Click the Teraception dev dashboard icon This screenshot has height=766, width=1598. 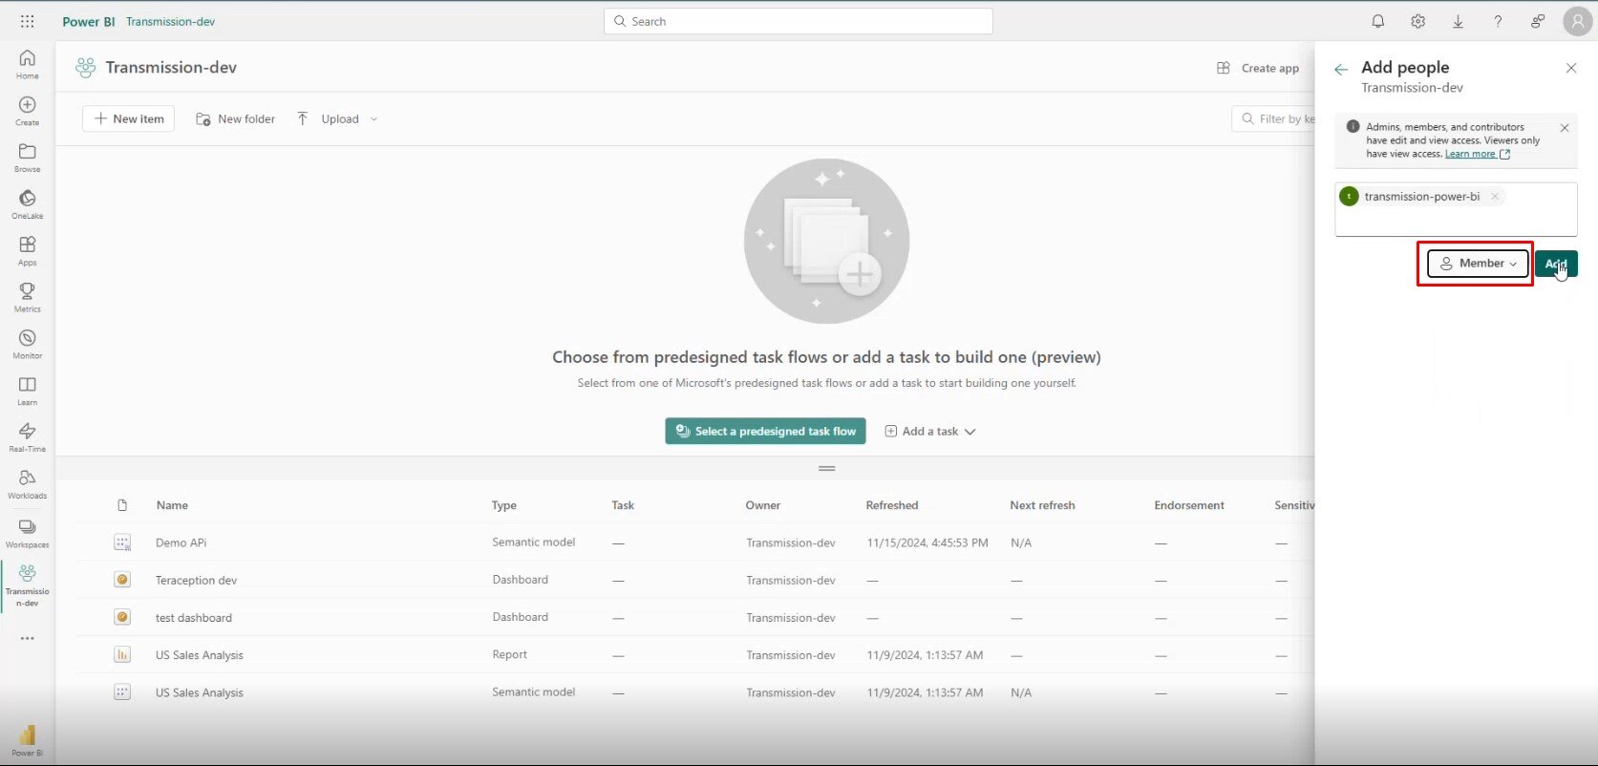tap(122, 580)
